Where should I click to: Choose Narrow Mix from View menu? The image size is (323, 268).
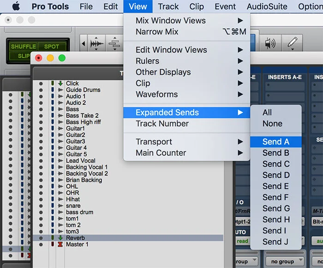tap(186, 32)
